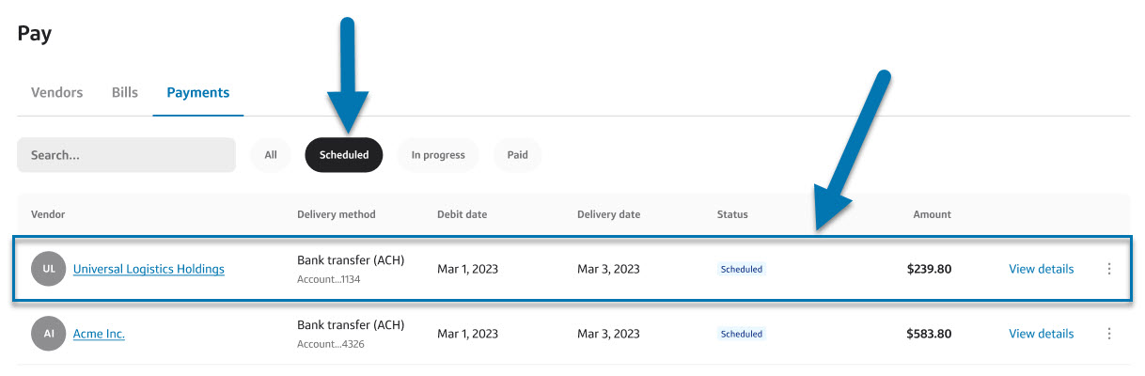Click the AI vendor avatar icon
The image size is (1145, 376).
(49, 334)
